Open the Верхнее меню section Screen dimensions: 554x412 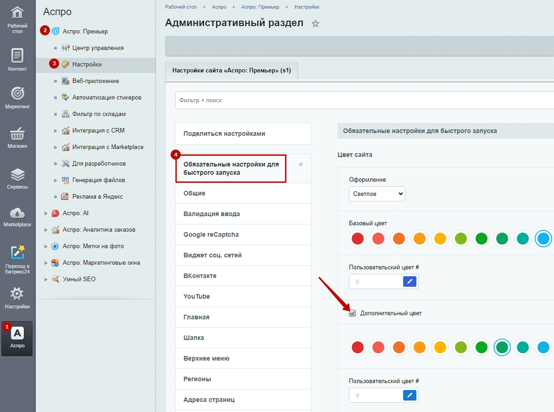243,358
